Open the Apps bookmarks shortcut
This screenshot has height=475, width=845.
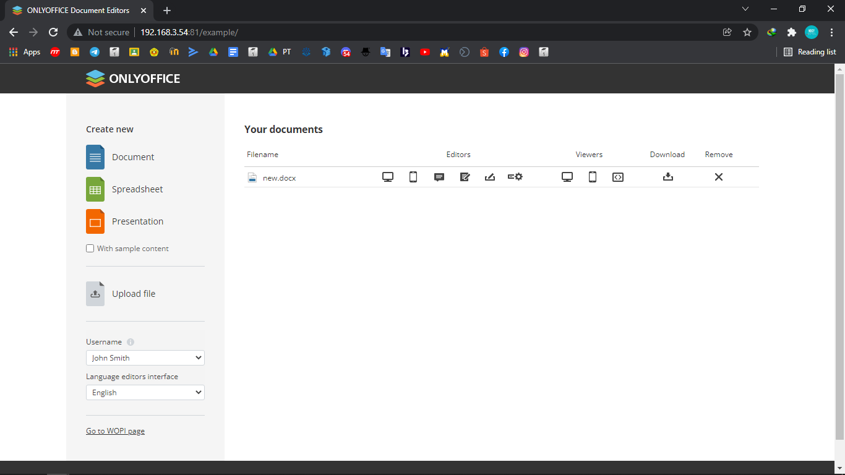tap(25, 52)
